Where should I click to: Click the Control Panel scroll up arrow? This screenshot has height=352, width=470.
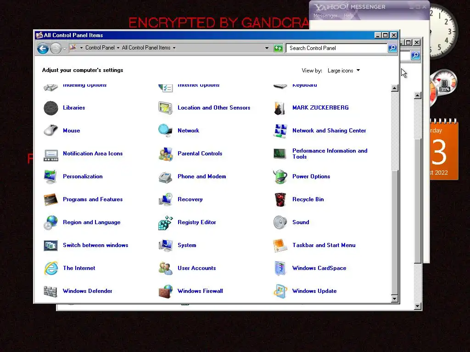395,88
